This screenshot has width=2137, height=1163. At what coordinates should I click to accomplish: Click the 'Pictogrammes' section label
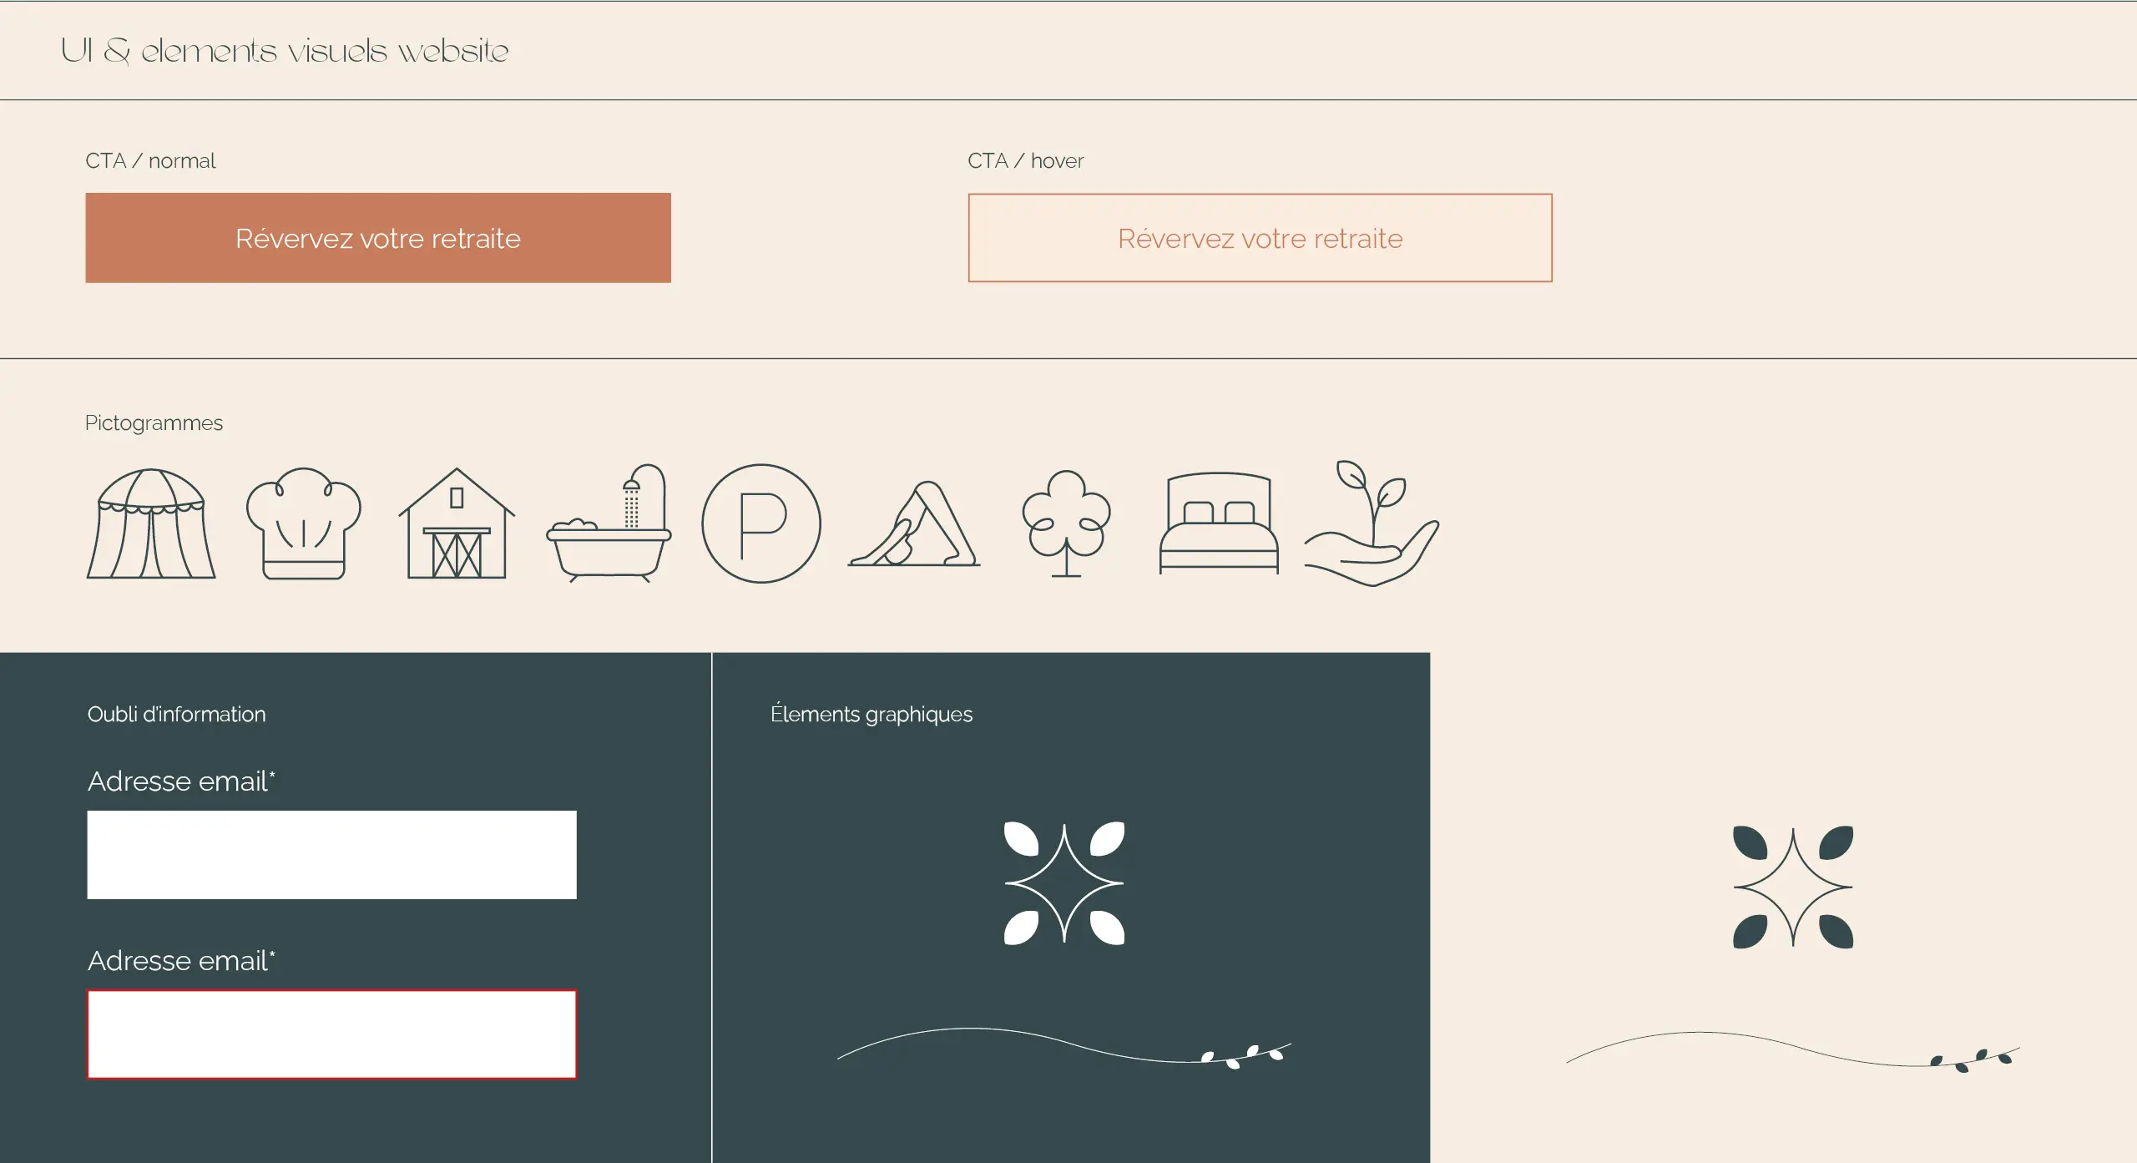click(154, 423)
